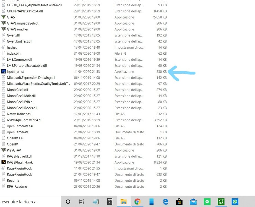This screenshot has height=207, width=255.
Task: Open Task View on the taskbar
Action: pyautogui.click(x=82, y=201)
